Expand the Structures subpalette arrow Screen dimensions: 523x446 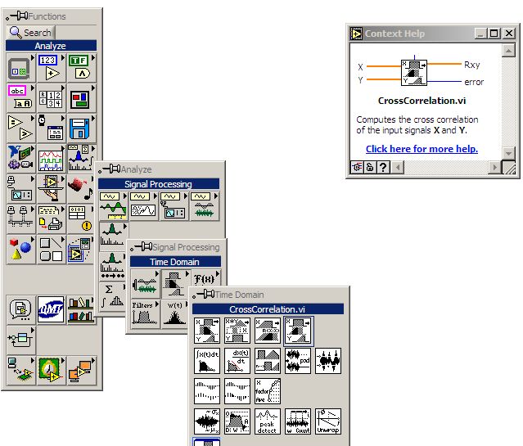pyautogui.click(x=33, y=58)
